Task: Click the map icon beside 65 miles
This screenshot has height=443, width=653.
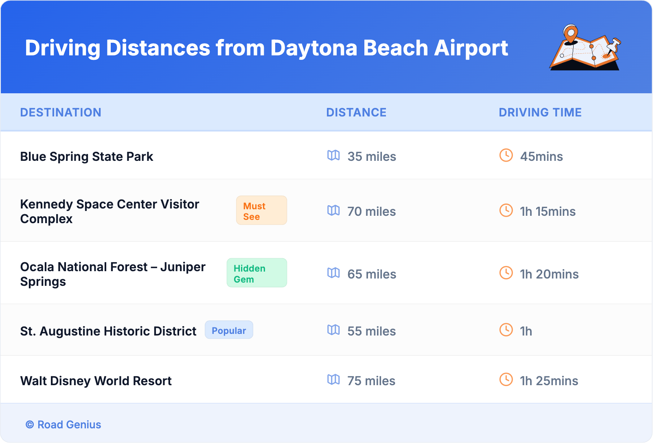Action: [334, 274]
